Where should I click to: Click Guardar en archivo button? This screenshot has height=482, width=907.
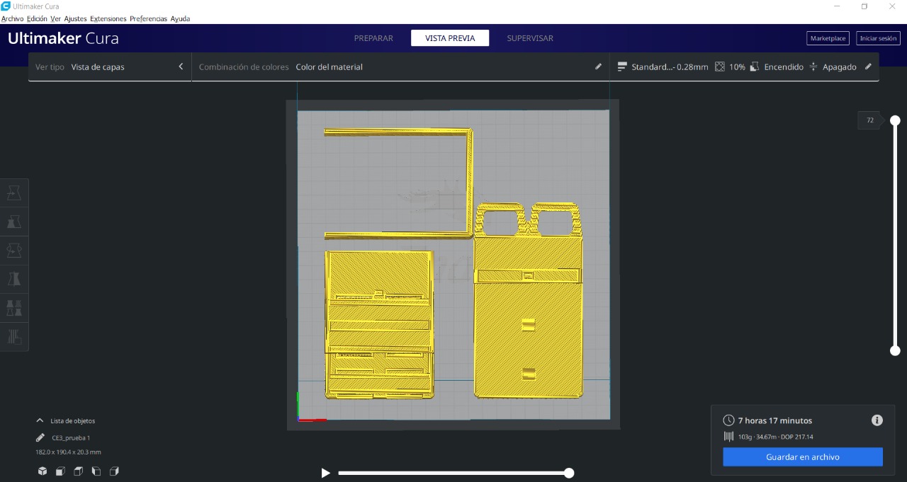[803, 457]
